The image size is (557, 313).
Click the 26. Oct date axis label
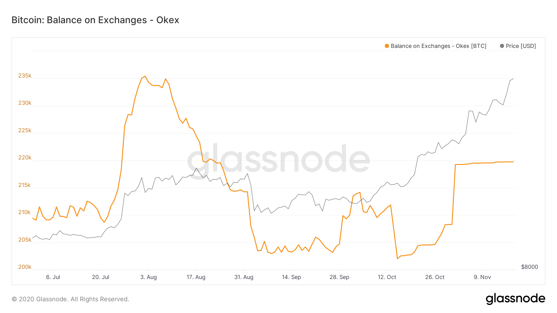coord(435,277)
